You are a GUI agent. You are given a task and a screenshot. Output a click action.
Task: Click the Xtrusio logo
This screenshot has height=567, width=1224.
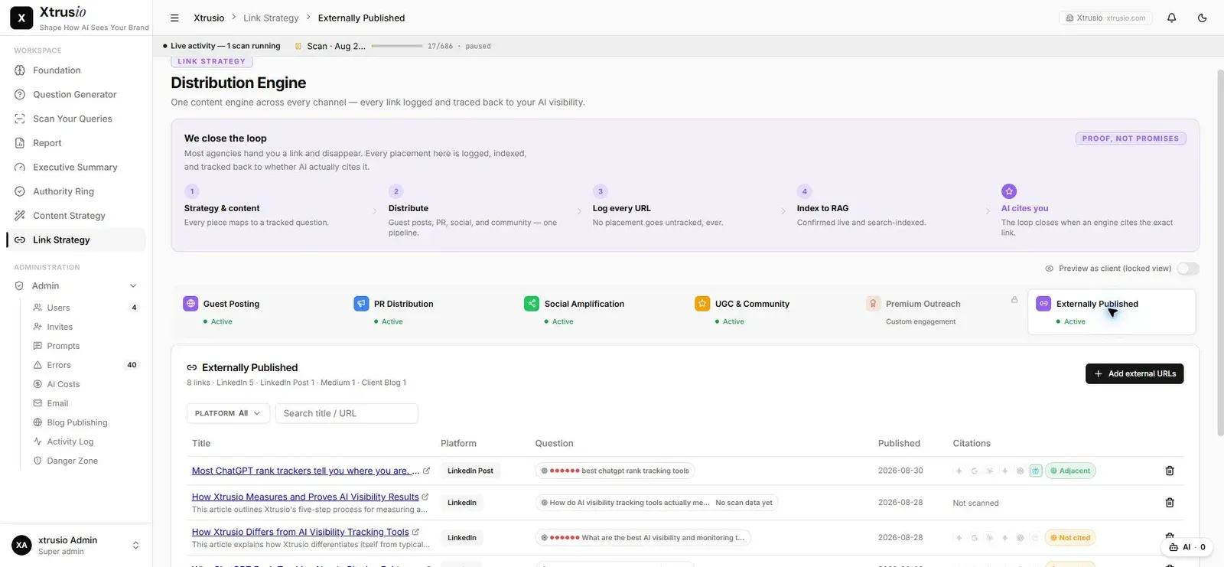(x=21, y=17)
